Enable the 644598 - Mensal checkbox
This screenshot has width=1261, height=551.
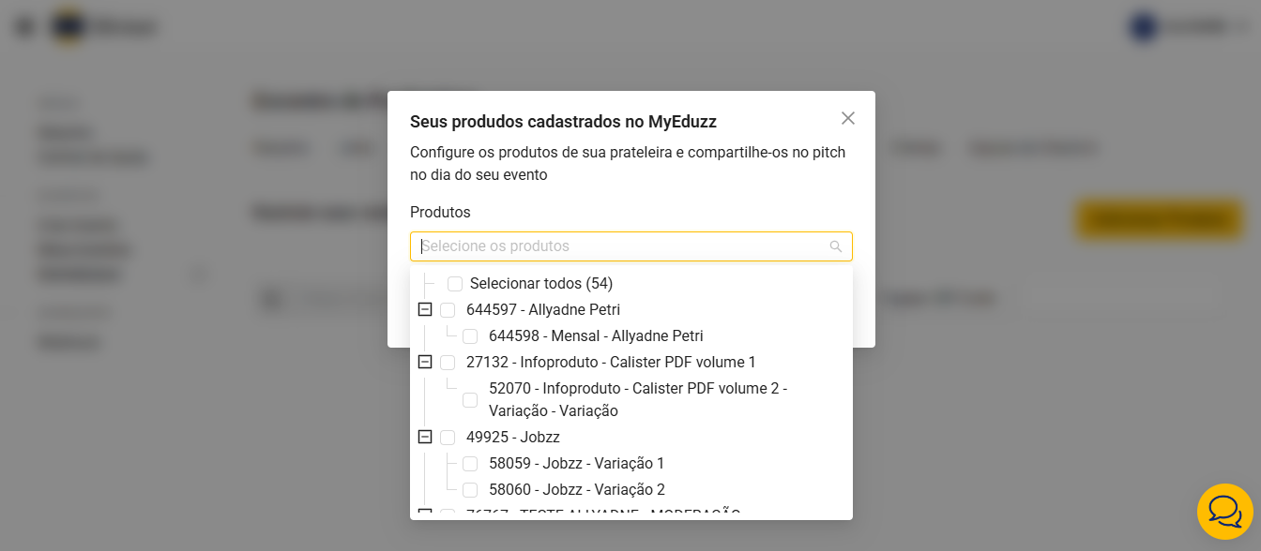coord(470,336)
